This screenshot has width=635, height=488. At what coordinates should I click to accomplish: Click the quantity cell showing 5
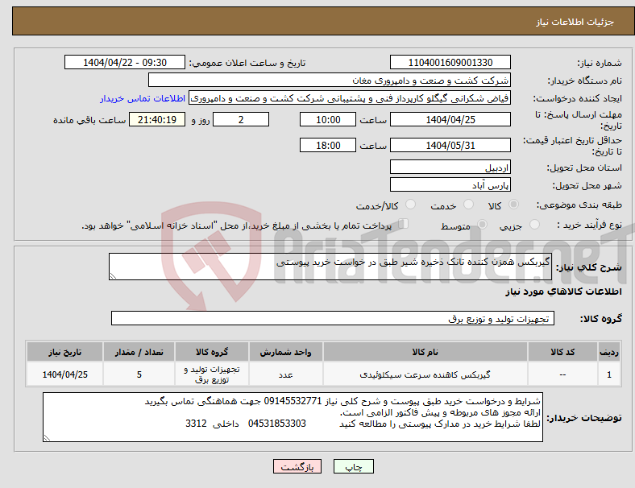click(x=139, y=374)
